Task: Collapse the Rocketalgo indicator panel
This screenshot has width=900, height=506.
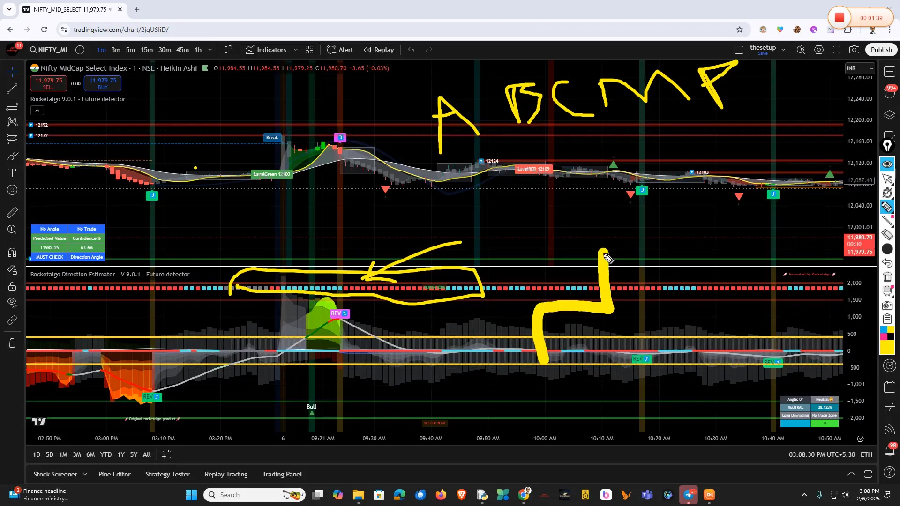Action: tap(37, 110)
